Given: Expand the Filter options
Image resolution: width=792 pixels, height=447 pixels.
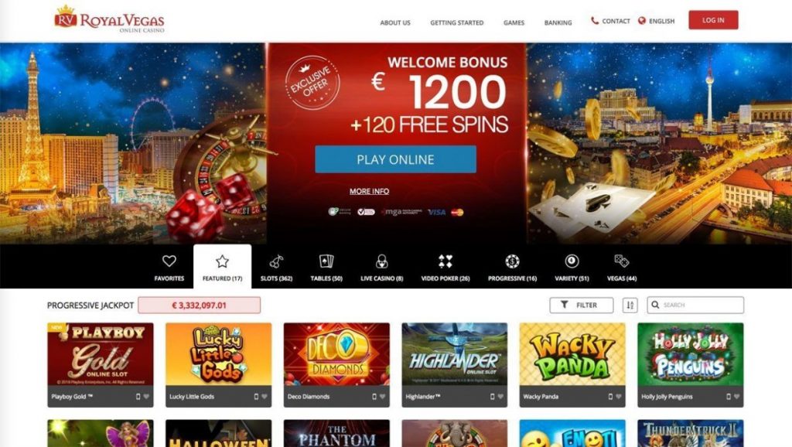Looking at the screenshot, I should tap(582, 305).
